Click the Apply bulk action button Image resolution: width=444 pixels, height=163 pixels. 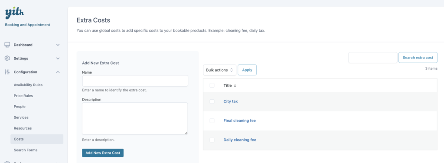[x=247, y=70]
